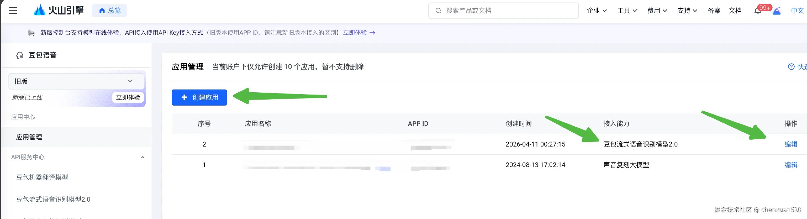Select 豆包机器翻译模型 in the sidebar

(42, 177)
